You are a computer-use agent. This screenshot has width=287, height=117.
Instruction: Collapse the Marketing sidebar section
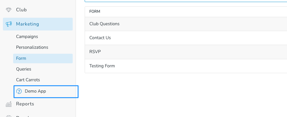(38, 24)
